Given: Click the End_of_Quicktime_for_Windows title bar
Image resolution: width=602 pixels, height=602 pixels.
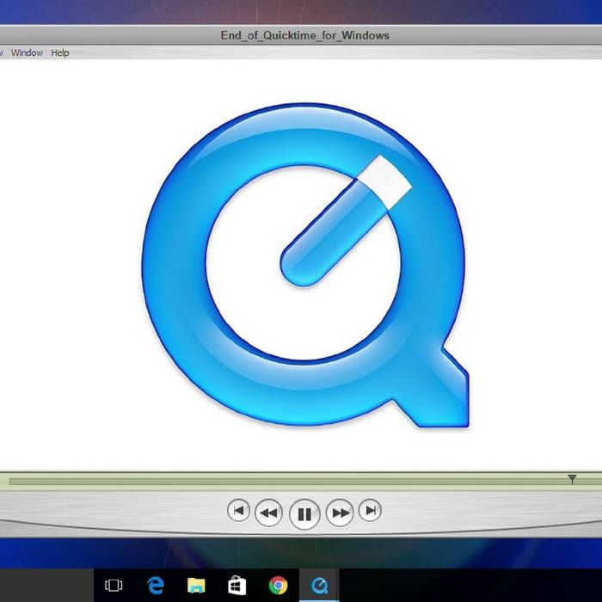Looking at the screenshot, I should pyautogui.click(x=304, y=35).
